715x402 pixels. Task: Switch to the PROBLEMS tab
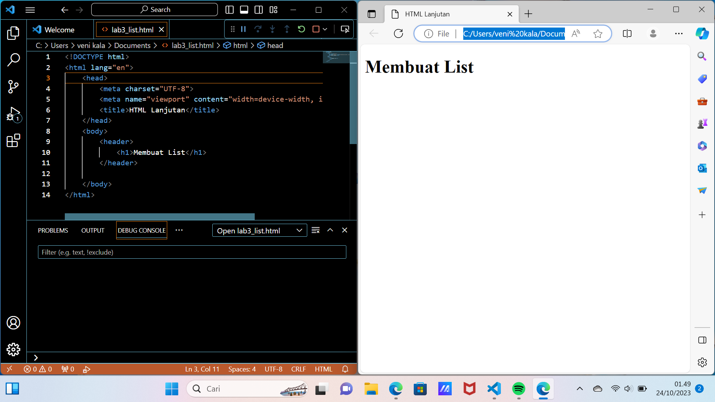pyautogui.click(x=53, y=230)
